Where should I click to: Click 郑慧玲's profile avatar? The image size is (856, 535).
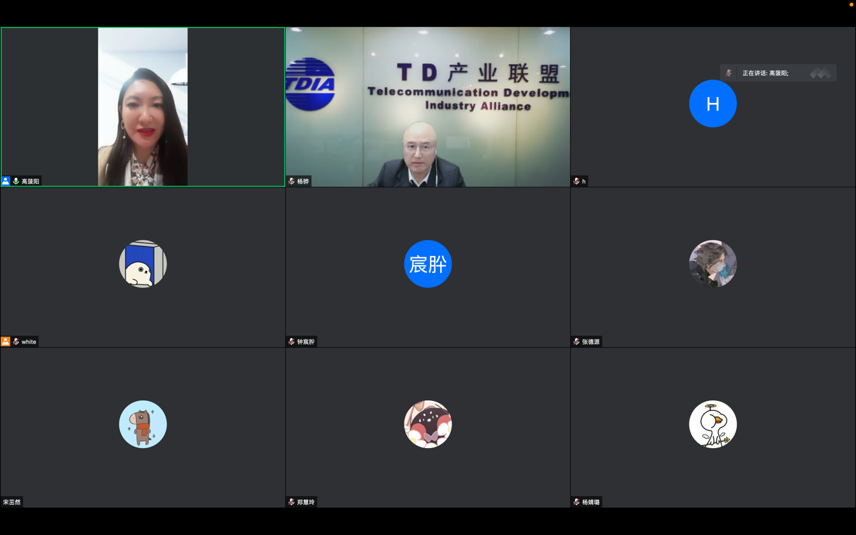click(x=428, y=424)
